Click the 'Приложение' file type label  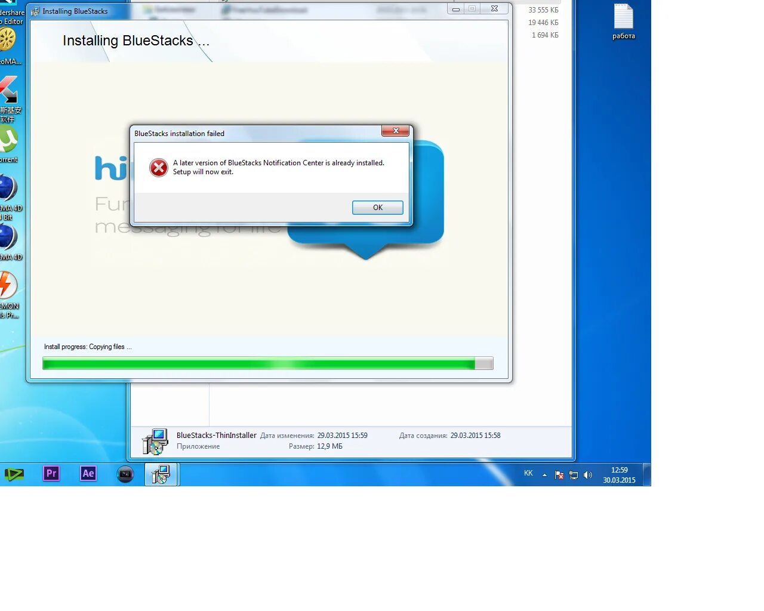pyautogui.click(x=198, y=446)
